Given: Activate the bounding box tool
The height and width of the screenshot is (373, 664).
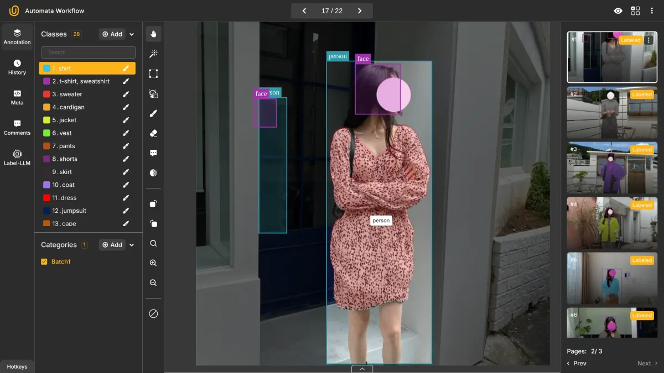Looking at the screenshot, I should [154, 73].
